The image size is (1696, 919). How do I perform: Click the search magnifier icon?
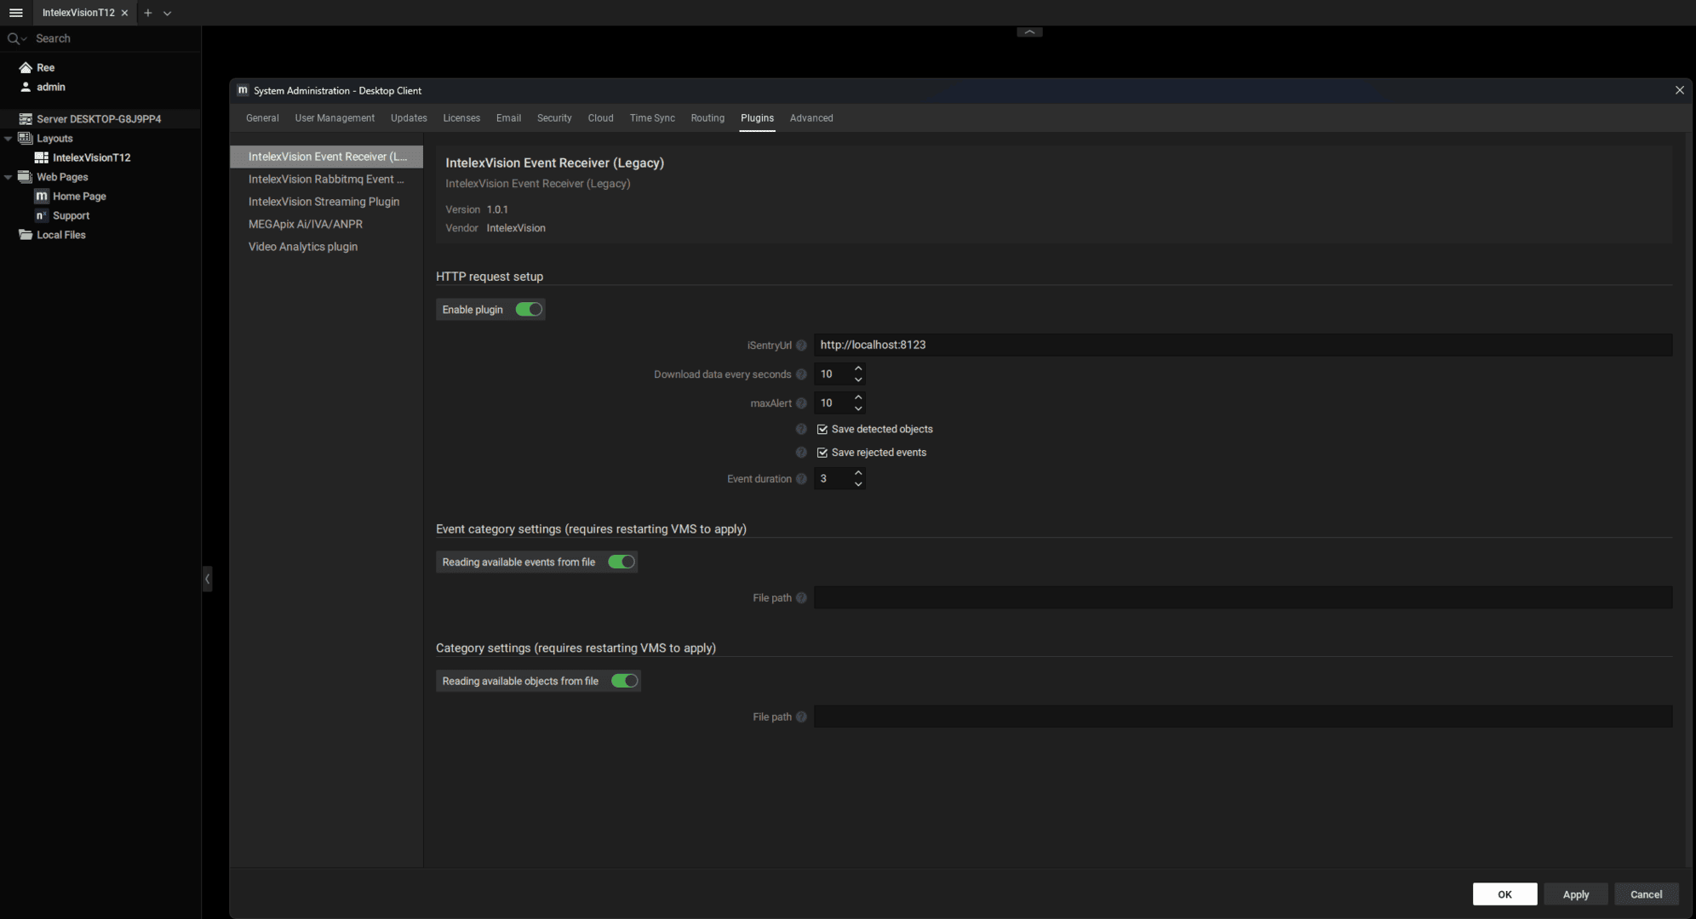[x=14, y=38]
